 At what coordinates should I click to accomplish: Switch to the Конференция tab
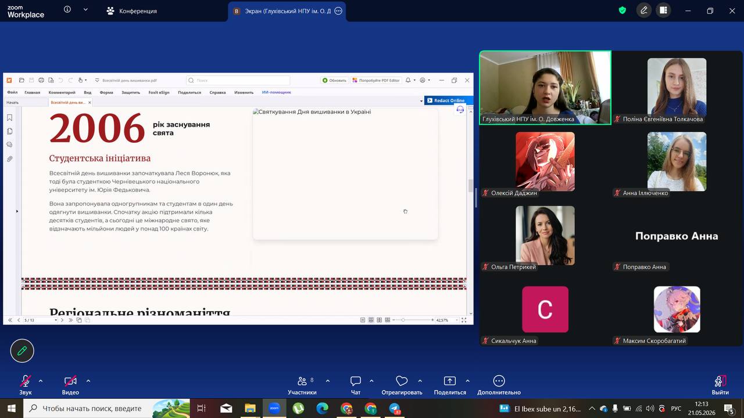pyautogui.click(x=131, y=11)
